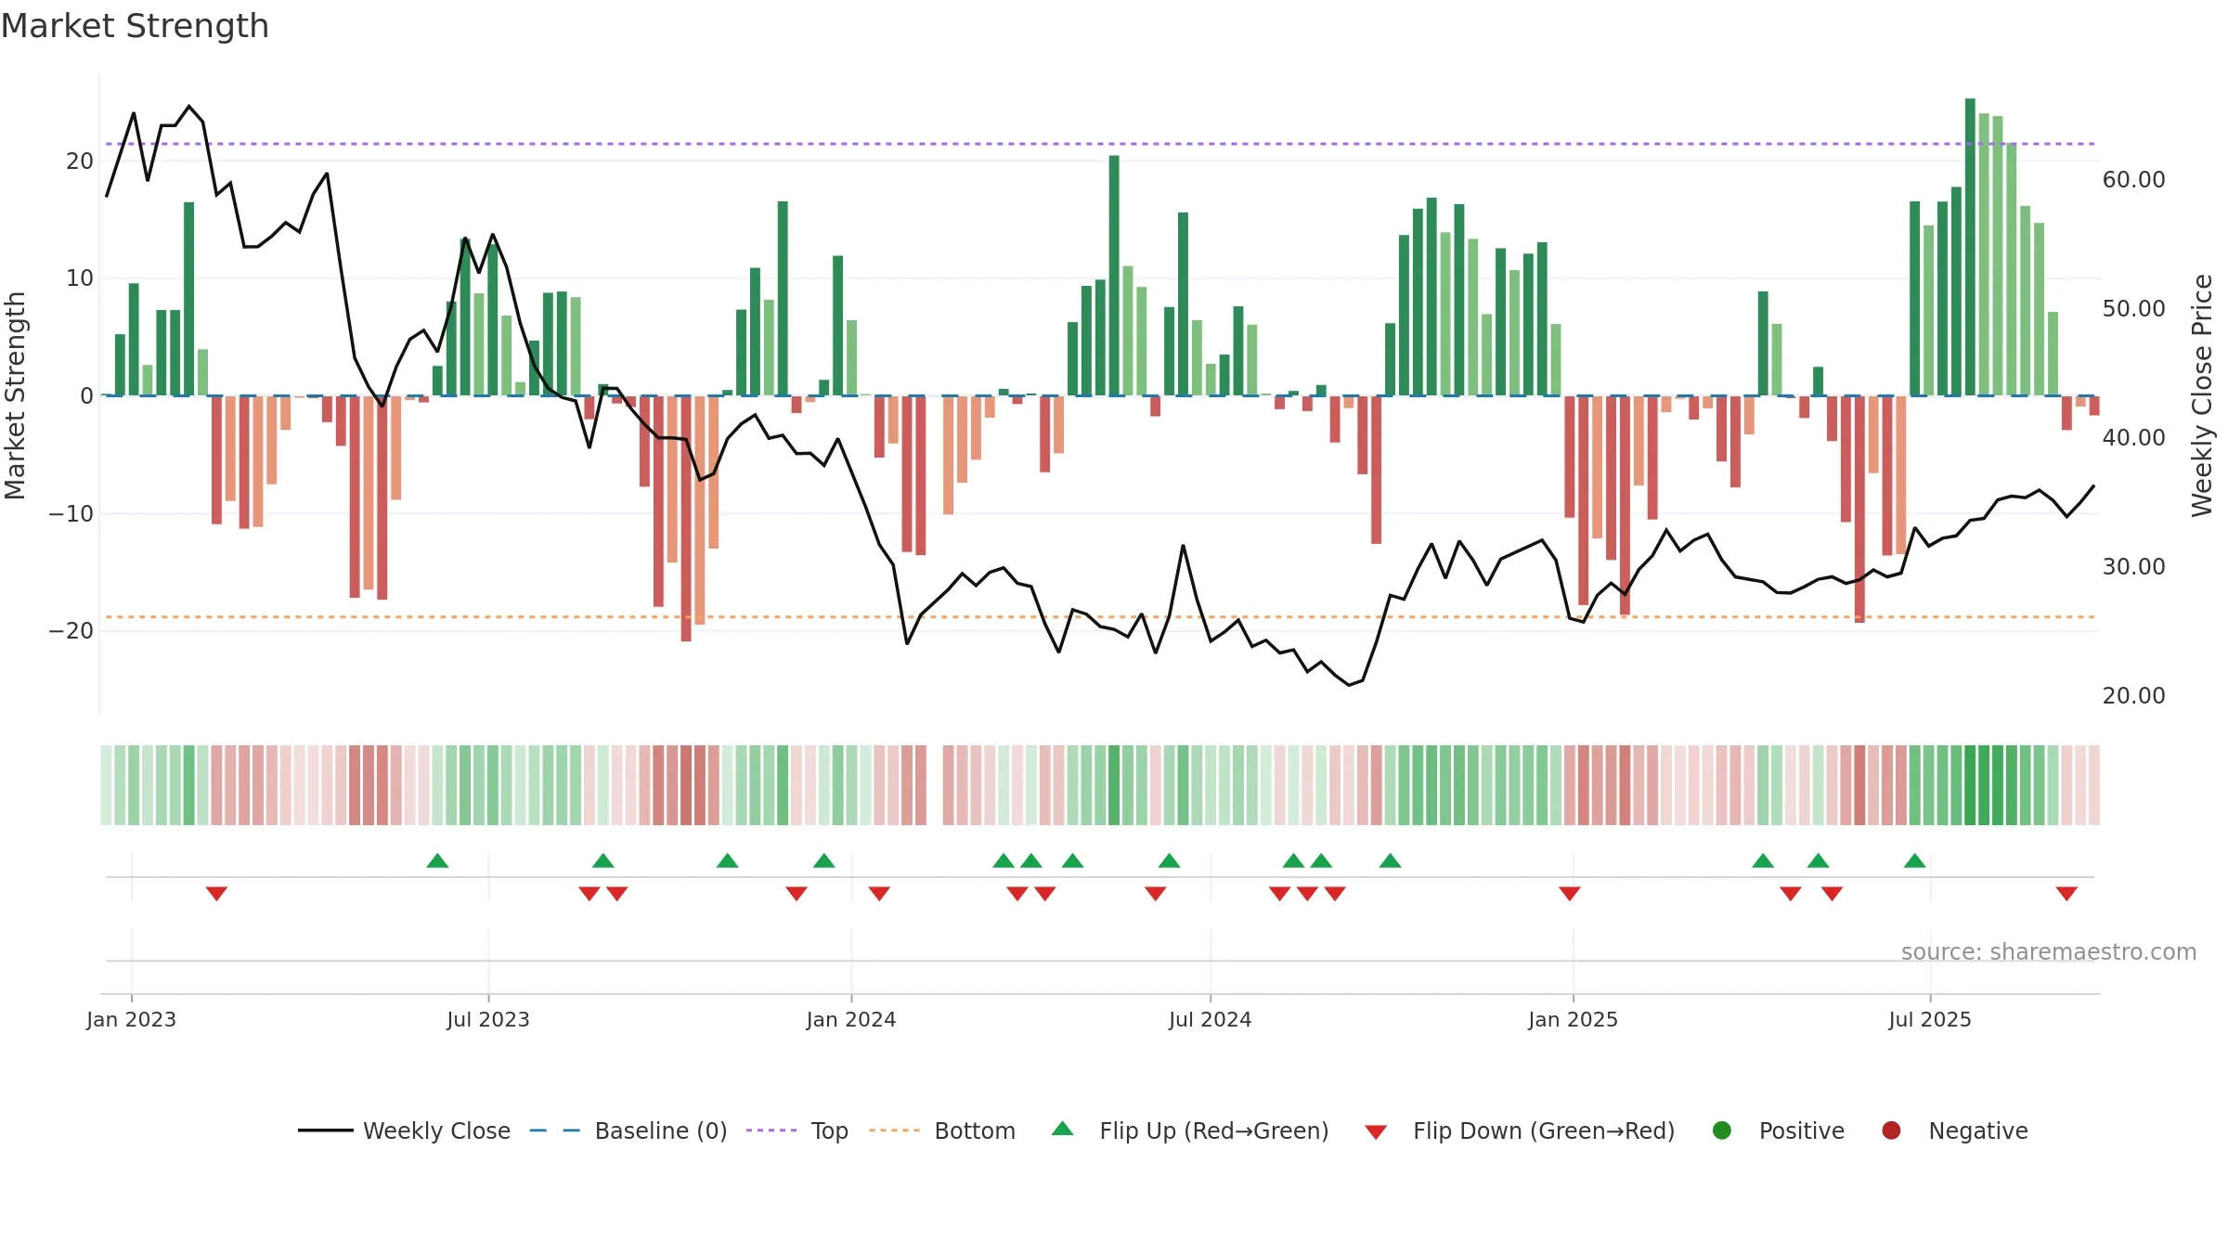
Task: Click the '20.00' price axis value
Action: point(2134,696)
